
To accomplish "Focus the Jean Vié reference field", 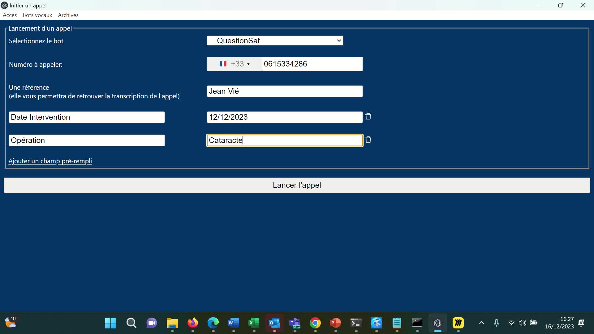I will (285, 91).
